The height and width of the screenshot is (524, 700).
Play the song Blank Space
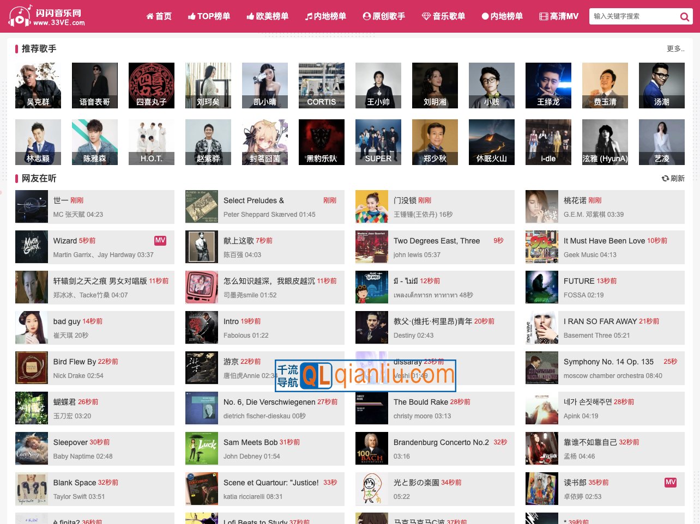[74, 483]
